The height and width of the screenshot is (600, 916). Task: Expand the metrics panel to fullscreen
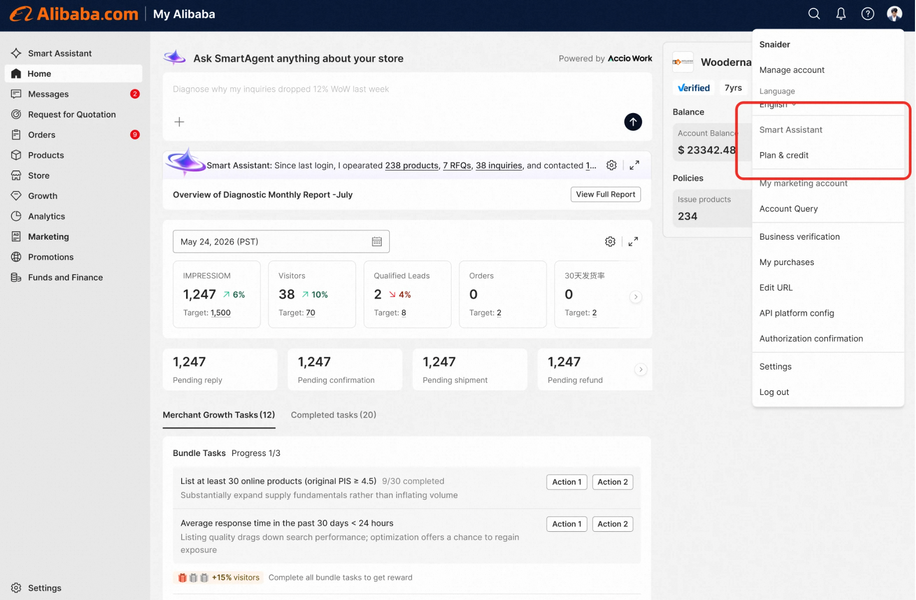tap(634, 242)
